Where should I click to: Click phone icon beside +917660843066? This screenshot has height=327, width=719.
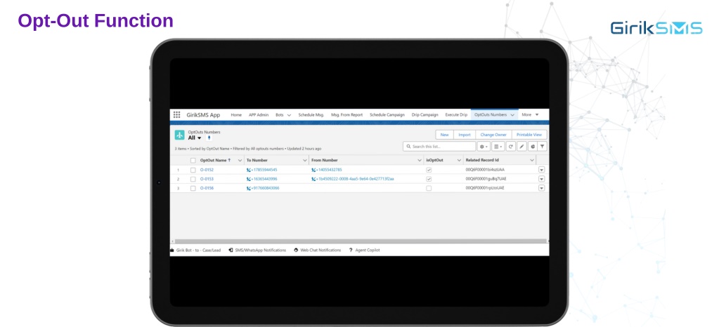(249, 188)
